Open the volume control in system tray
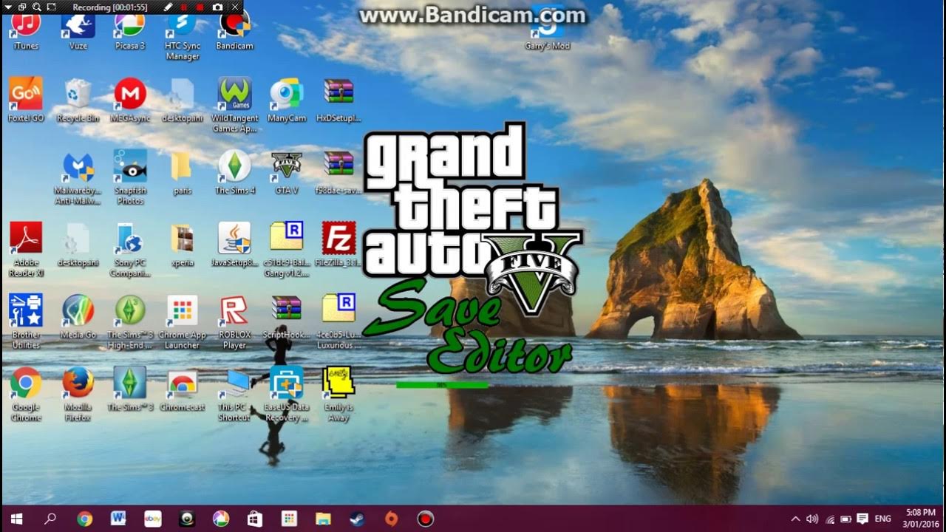This screenshot has width=946, height=532. click(x=812, y=519)
